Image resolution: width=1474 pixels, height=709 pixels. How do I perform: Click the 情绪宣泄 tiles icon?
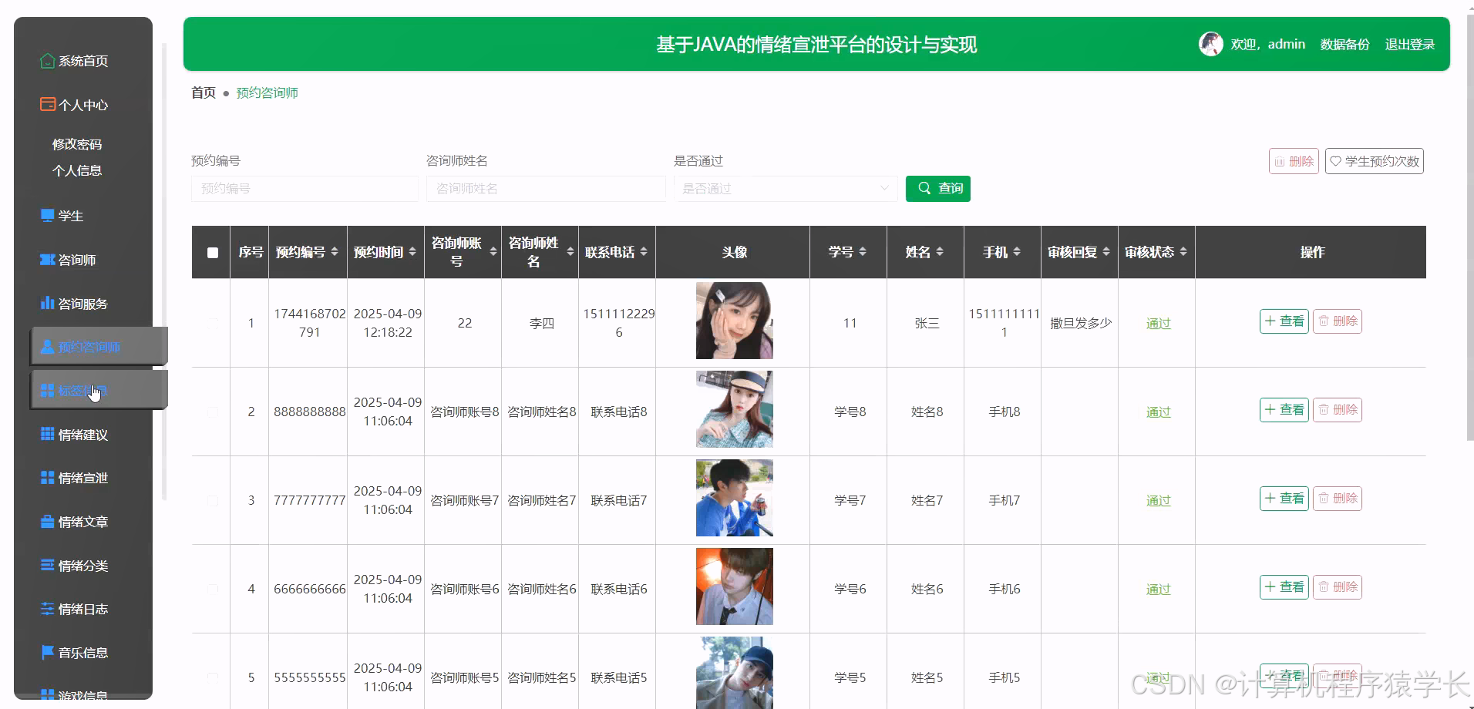coord(48,478)
